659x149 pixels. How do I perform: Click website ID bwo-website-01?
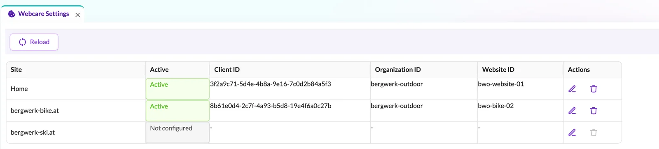501,84
